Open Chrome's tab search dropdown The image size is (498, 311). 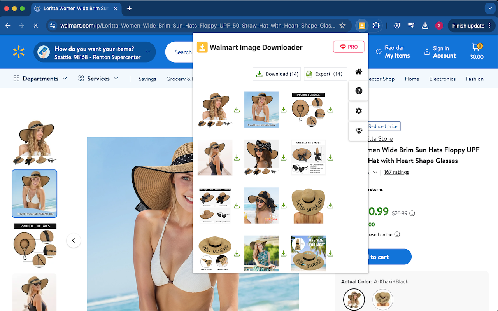coord(489,8)
